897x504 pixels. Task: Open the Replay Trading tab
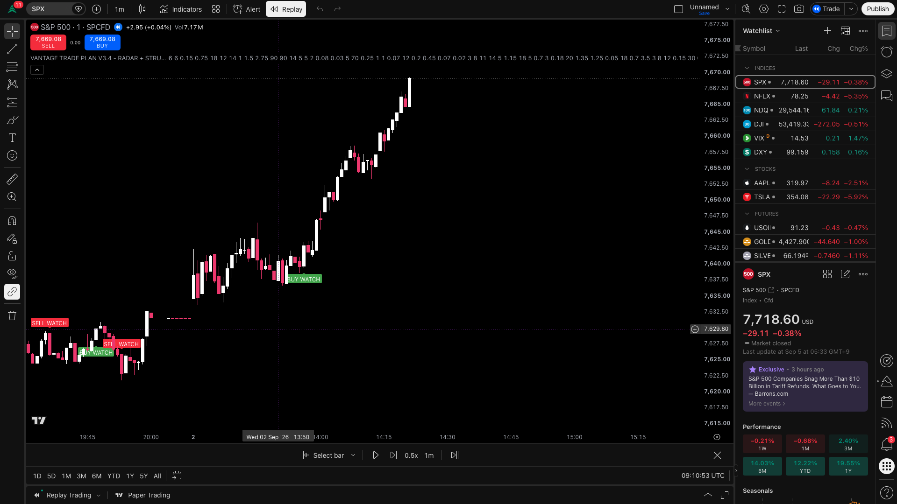click(x=68, y=495)
